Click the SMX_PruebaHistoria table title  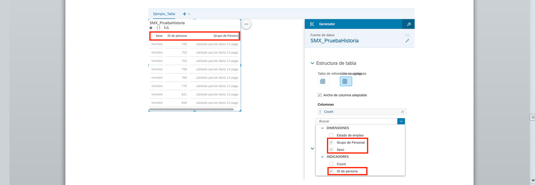(167, 23)
